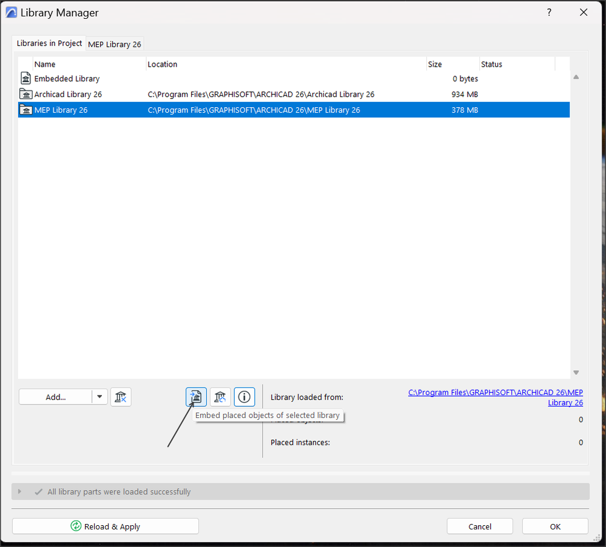Click the Help question mark icon

click(x=549, y=12)
